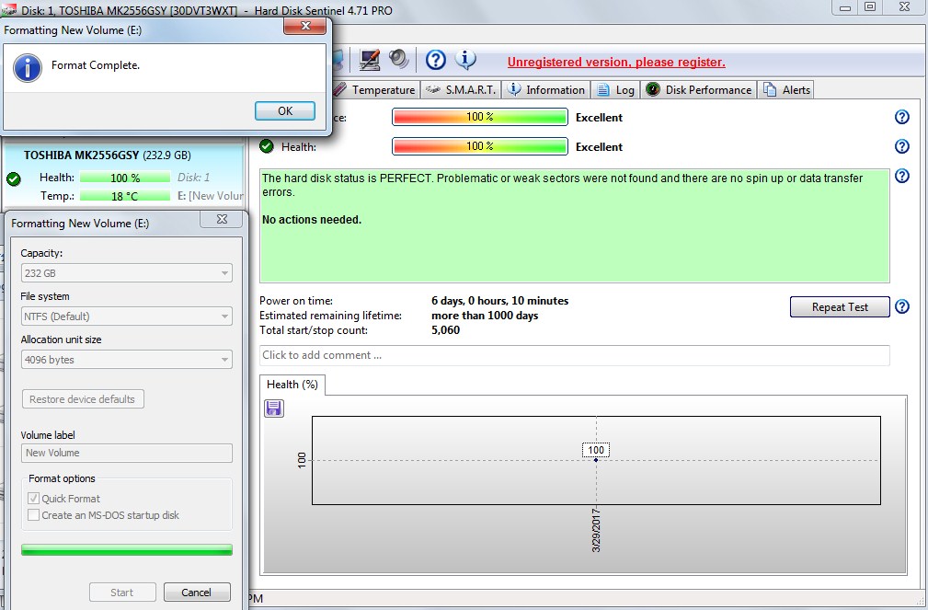This screenshot has width=928, height=610.
Task: Click Unregistered version, please register link
Action: (x=616, y=63)
